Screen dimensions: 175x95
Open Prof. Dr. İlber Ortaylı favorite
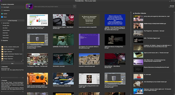pyautogui.click(x=12, y=82)
